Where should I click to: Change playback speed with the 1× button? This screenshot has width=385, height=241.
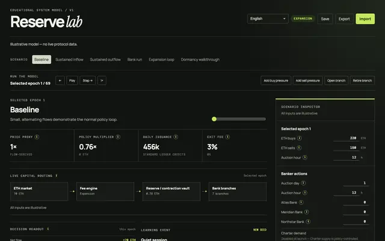point(102,80)
